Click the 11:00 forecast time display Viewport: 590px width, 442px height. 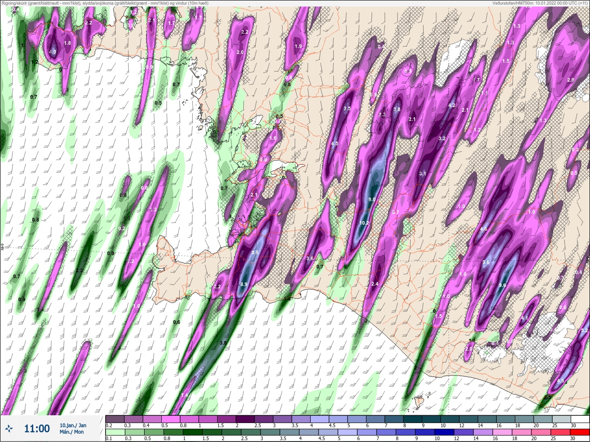37,429
